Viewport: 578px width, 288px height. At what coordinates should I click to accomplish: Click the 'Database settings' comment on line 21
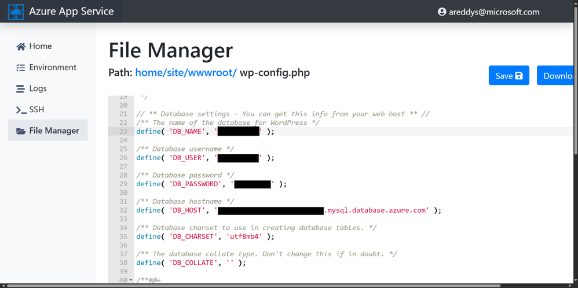pos(283,114)
